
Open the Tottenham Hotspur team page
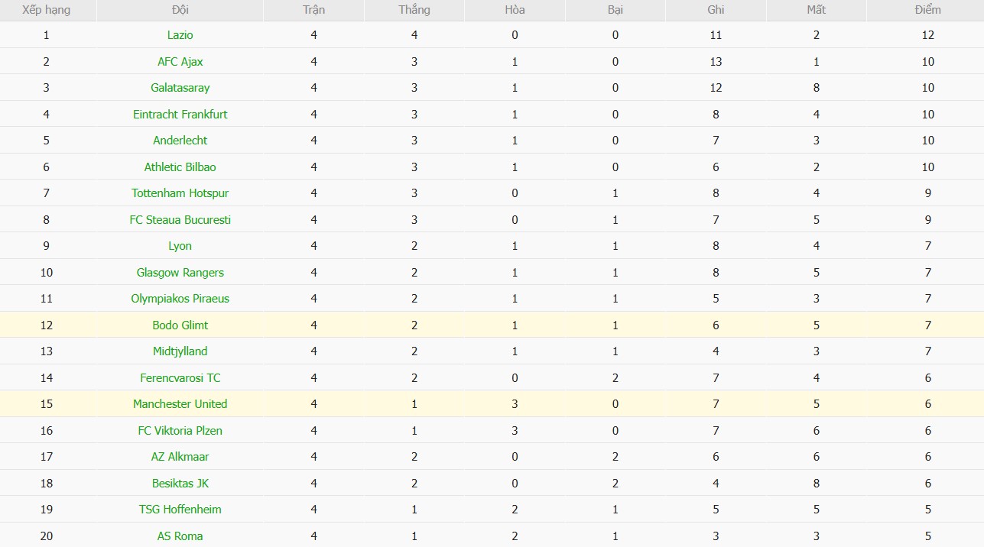coord(180,193)
